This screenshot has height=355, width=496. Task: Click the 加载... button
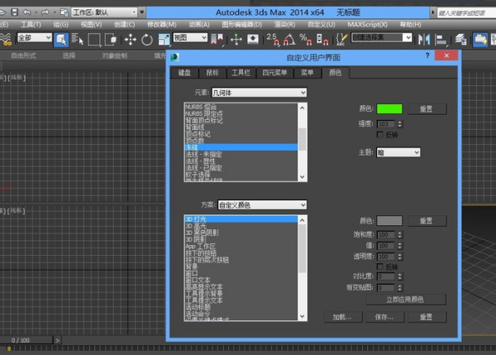(342, 317)
